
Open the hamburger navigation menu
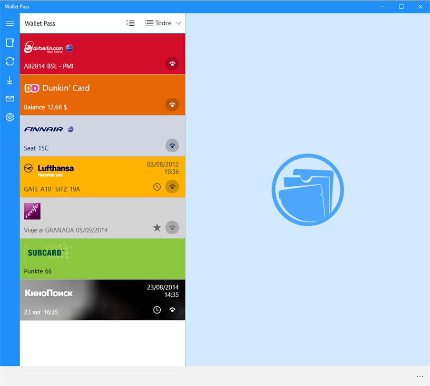point(10,23)
